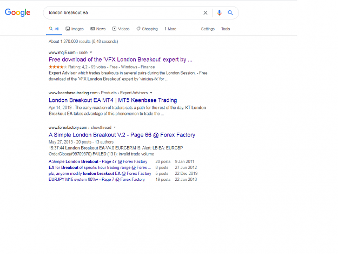Viewport: 338px width, 254px height.
Task: Open 'EA for Breakout of specific hour trading range' sublink
Action: pyautogui.click(x=100, y=167)
